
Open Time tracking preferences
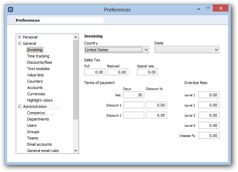click(38, 56)
